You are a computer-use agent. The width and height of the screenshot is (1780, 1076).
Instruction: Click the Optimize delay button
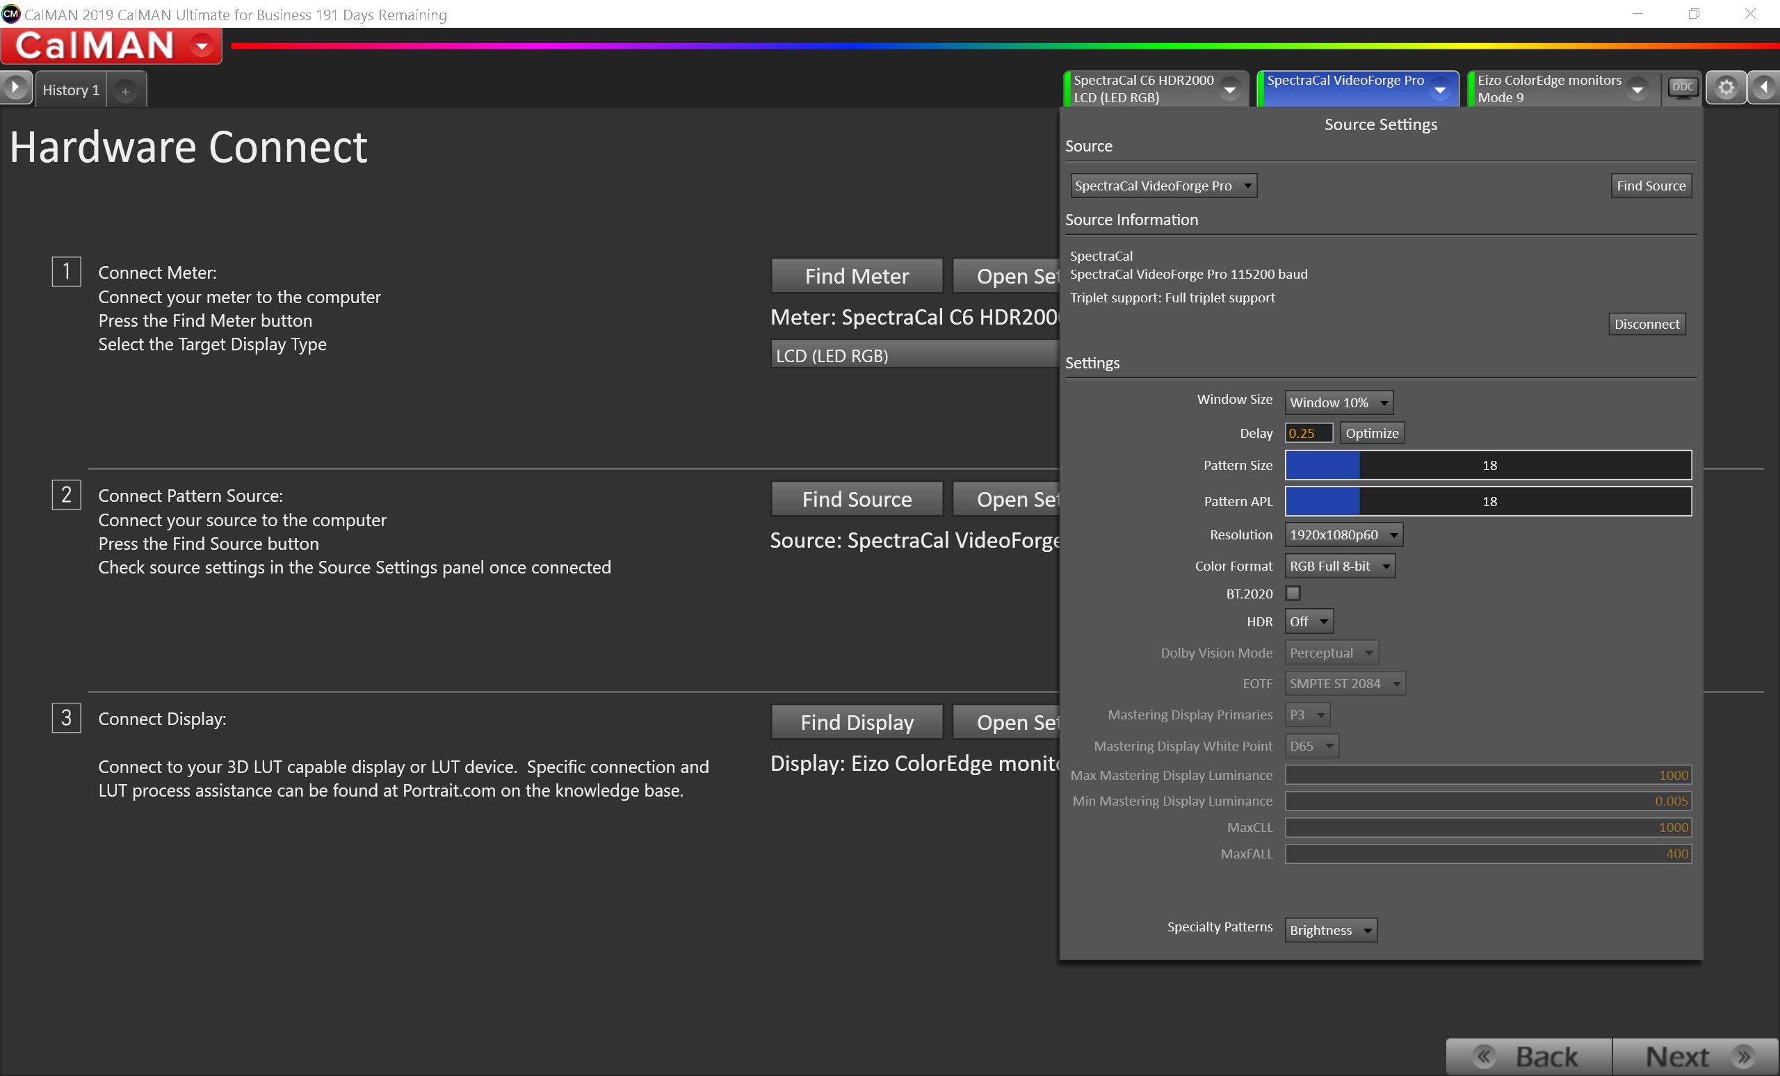coord(1372,433)
